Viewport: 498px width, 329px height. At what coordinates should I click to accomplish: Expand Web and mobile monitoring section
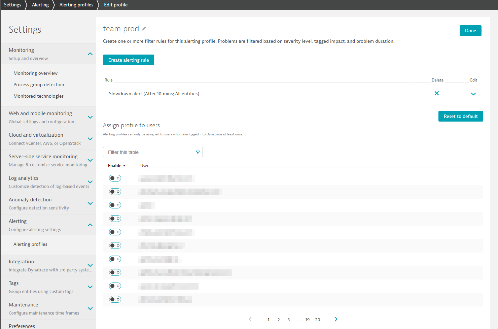90,117
